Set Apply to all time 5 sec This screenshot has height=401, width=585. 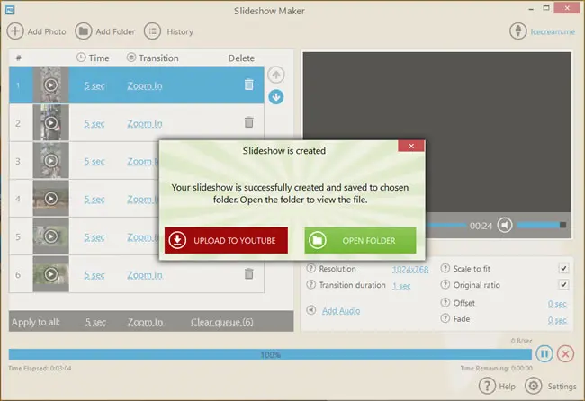point(95,322)
